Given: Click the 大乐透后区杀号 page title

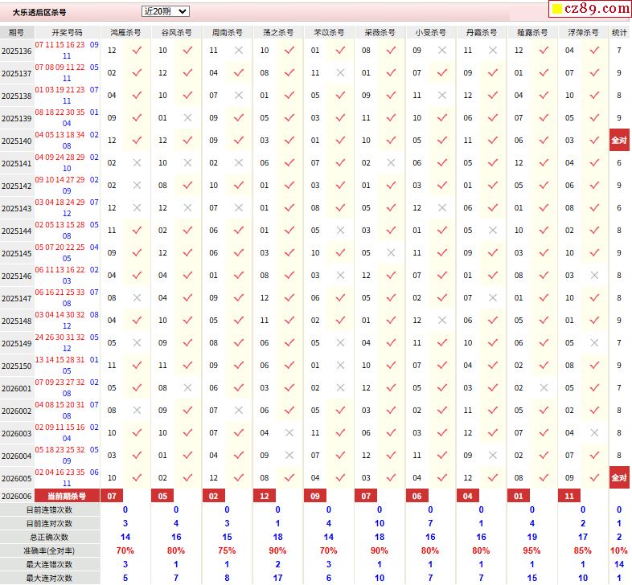Looking at the screenshot, I should click(x=39, y=13).
